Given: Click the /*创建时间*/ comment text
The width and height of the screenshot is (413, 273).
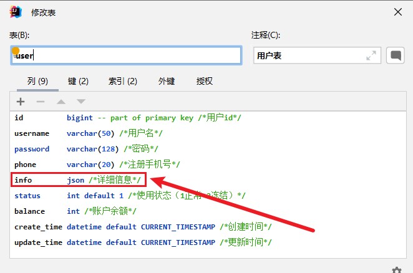Looking at the screenshot, I should pyautogui.click(x=245, y=226).
